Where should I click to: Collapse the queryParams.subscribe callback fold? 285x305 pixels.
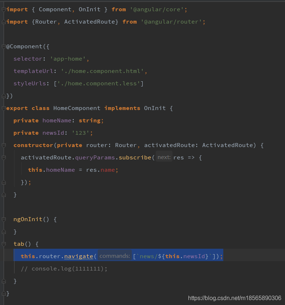coord(4,158)
